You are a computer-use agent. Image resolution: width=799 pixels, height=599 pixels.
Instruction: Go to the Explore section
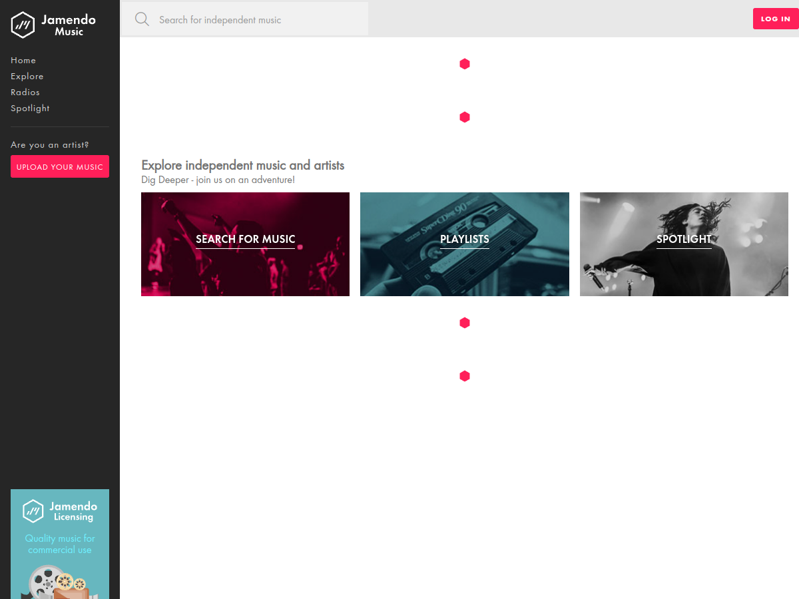tap(27, 77)
